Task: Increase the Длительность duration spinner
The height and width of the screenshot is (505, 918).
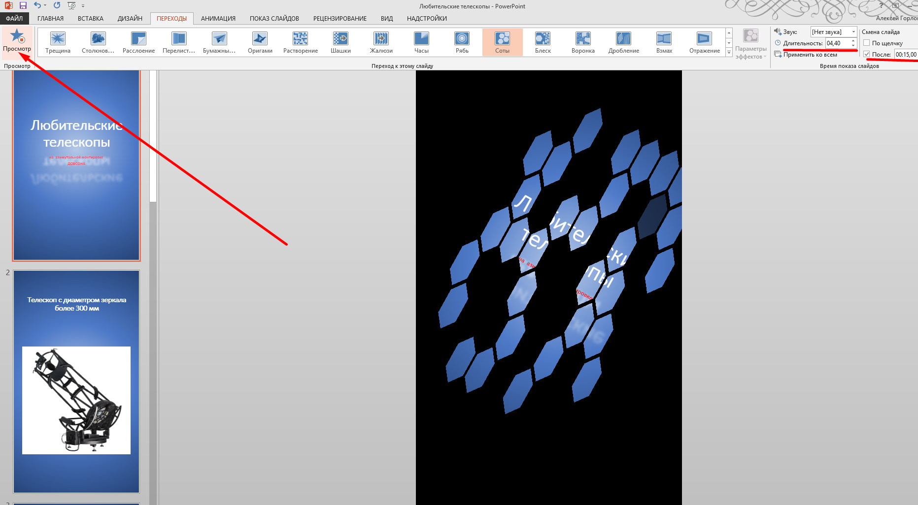Action: pos(853,41)
